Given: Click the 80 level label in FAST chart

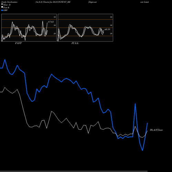Looking at the screenshot, I should coord(55,17).
